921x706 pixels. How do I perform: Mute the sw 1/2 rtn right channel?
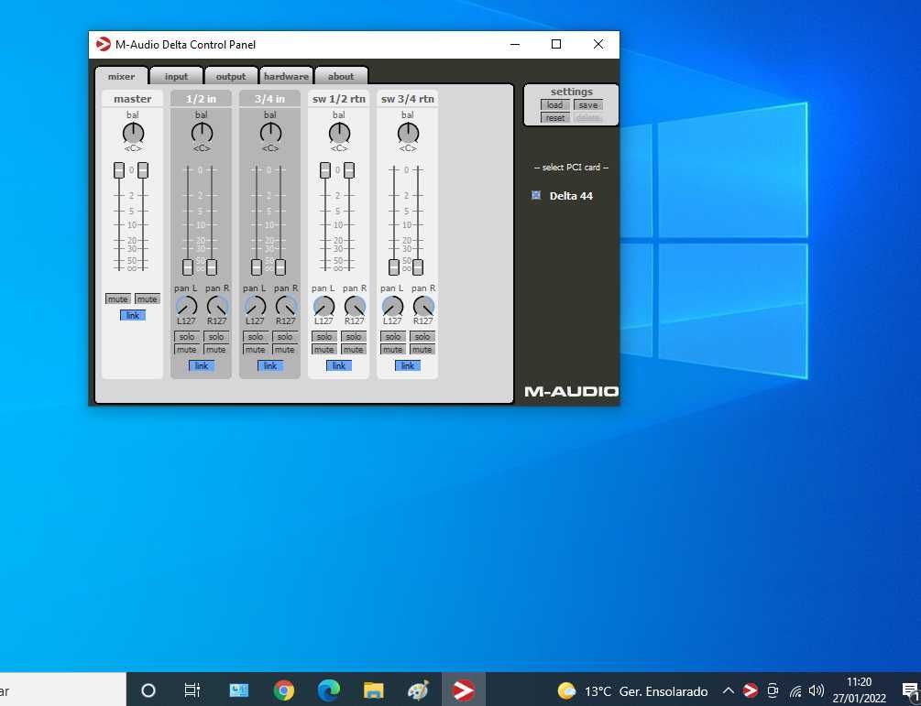point(354,350)
